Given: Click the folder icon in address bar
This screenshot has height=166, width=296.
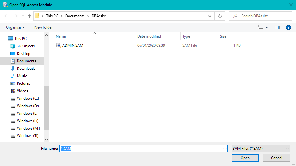Looking at the screenshot, I should point(37,16).
